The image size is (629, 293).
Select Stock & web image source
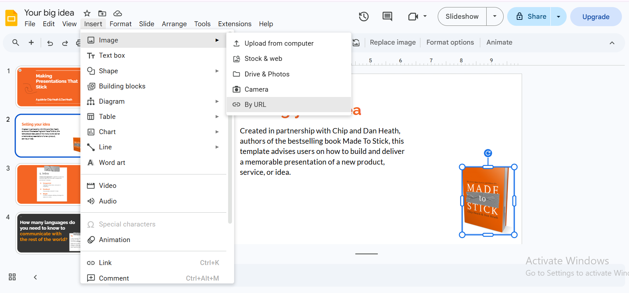pos(289,59)
